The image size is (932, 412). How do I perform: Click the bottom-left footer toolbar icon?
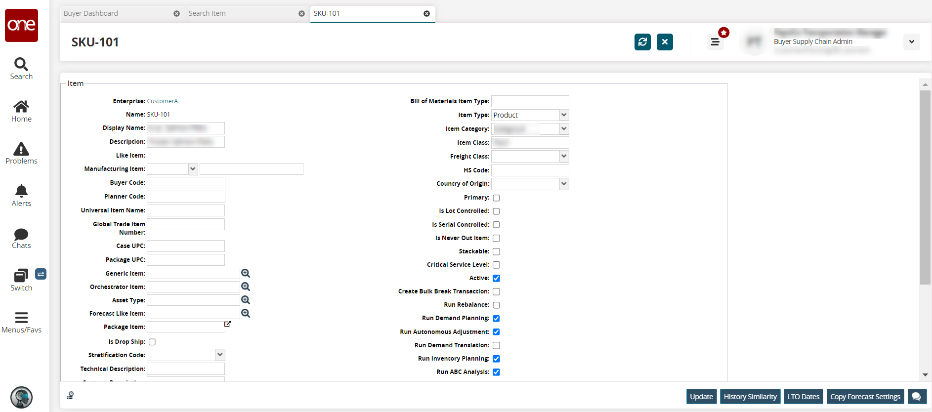[x=70, y=395]
